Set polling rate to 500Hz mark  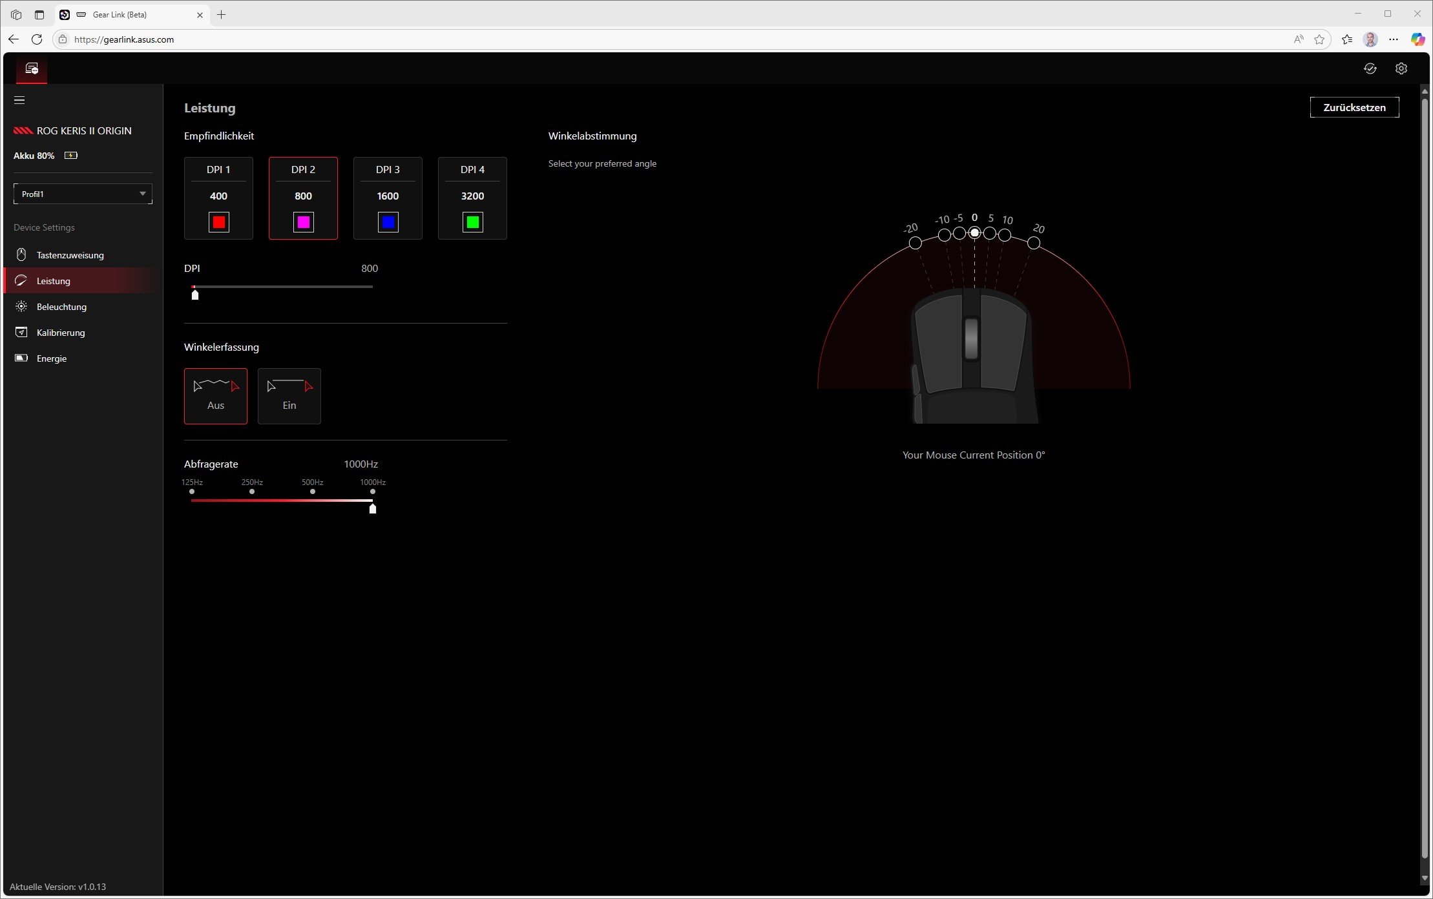313,491
